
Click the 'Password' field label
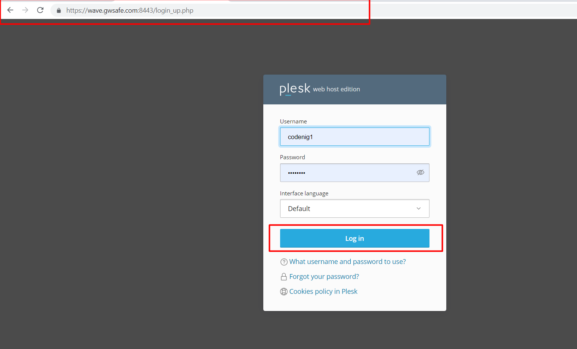pyautogui.click(x=292, y=157)
